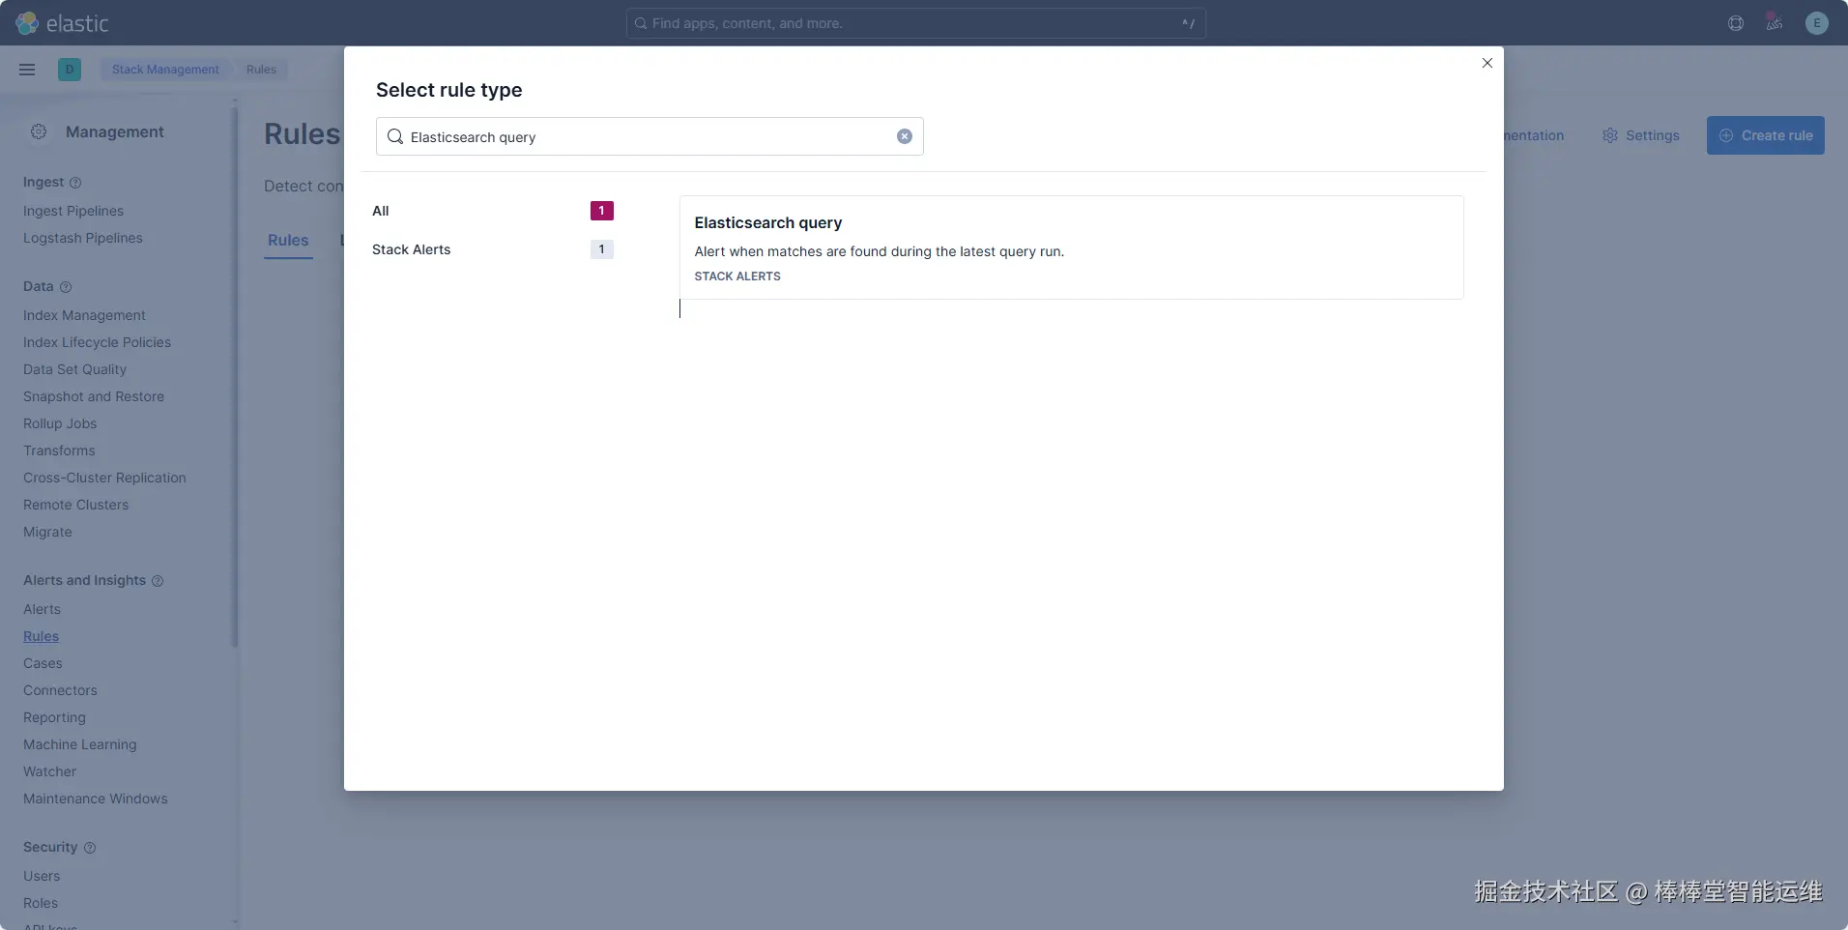Image resolution: width=1848 pixels, height=930 pixels.
Task: Open the Rules sidebar link
Action: point(41,636)
